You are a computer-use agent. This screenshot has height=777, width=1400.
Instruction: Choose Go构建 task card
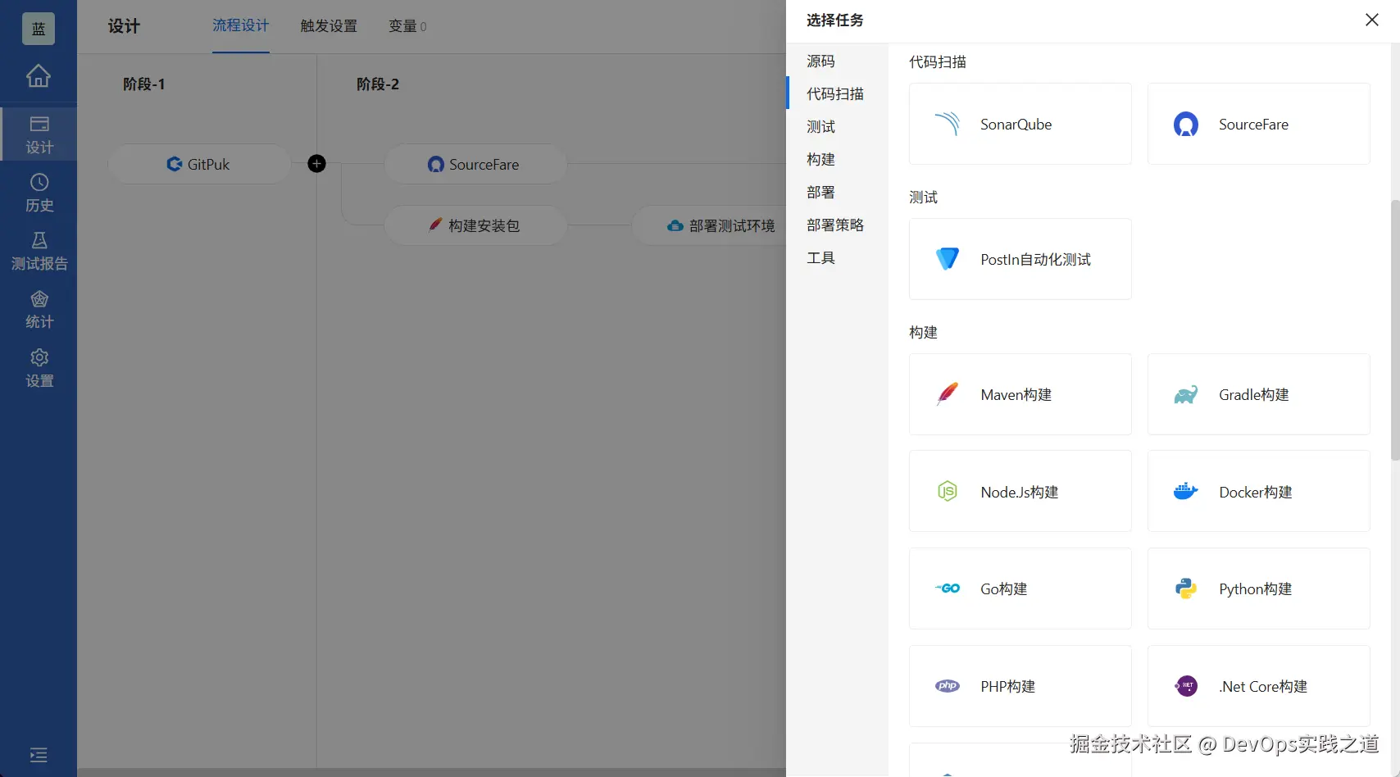(x=1020, y=588)
